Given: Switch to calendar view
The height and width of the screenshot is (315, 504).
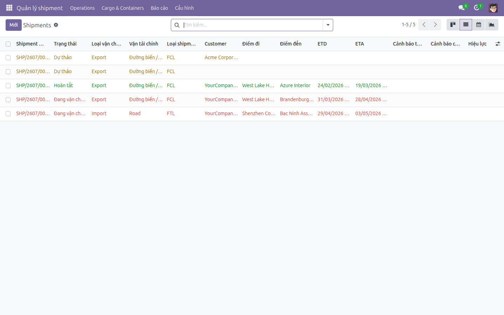Looking at the screenshot, I should coord(478,25).
